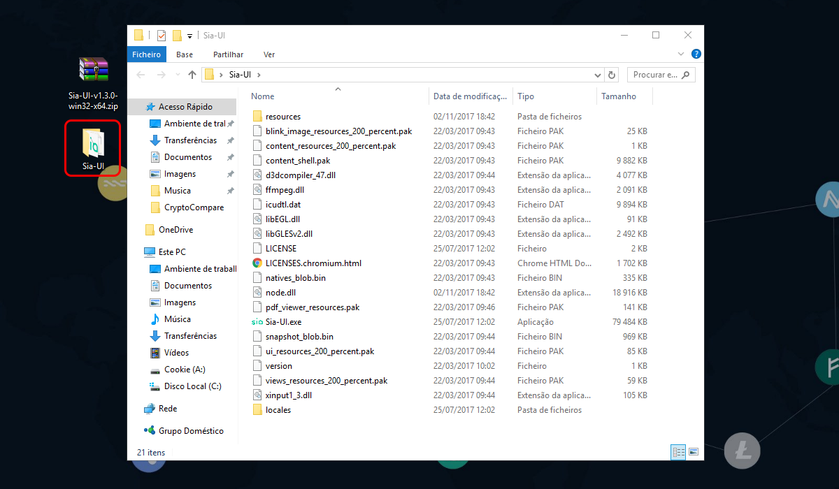839x489 pixels.
Task: Open the Partilhar ribbon tab
Action: click(x=229, y=54)
